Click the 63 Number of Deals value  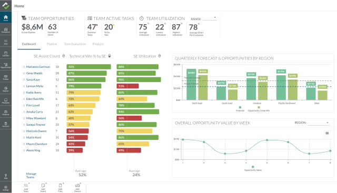pos(52,27)
